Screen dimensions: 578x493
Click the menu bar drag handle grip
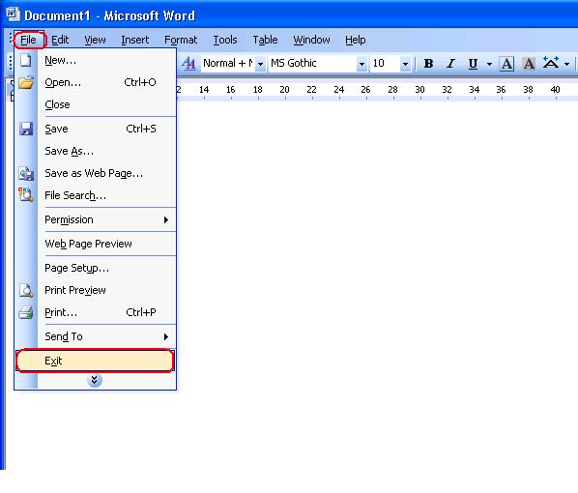pyautogui.click(x=11, y=40)
